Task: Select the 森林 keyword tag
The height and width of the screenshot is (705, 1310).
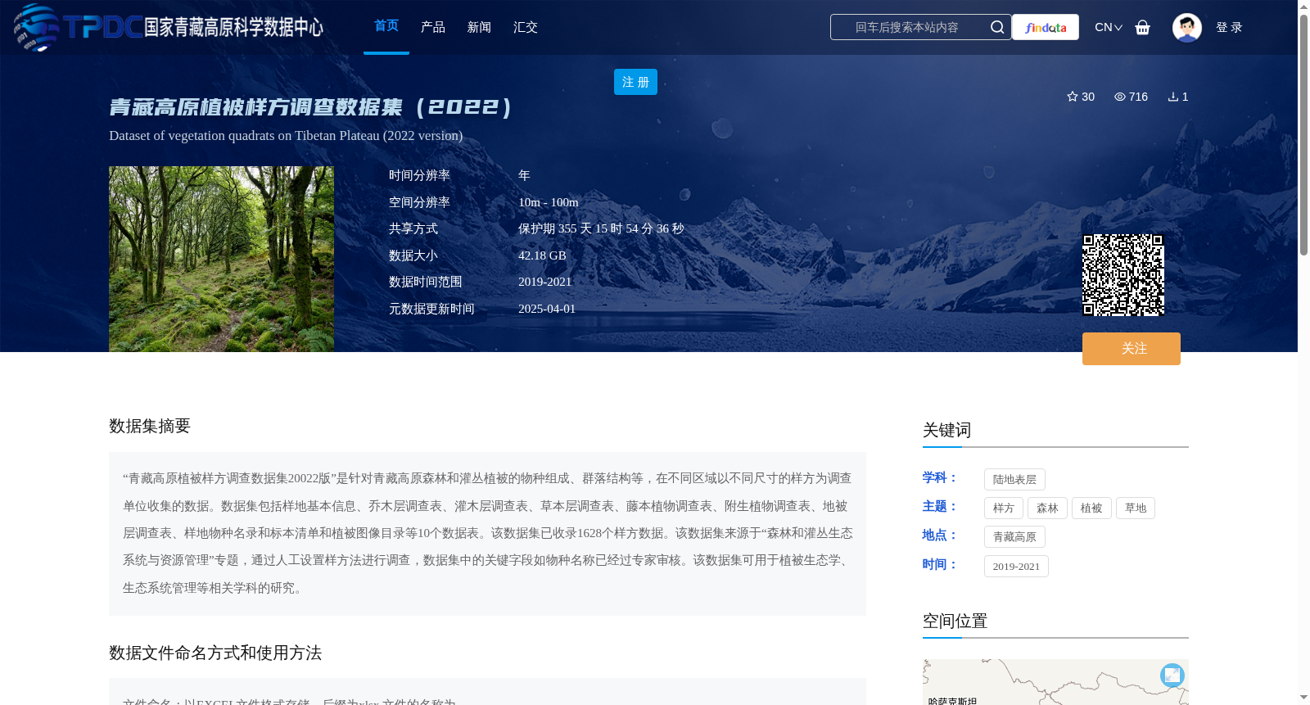Action: [x=1047, y=508]
